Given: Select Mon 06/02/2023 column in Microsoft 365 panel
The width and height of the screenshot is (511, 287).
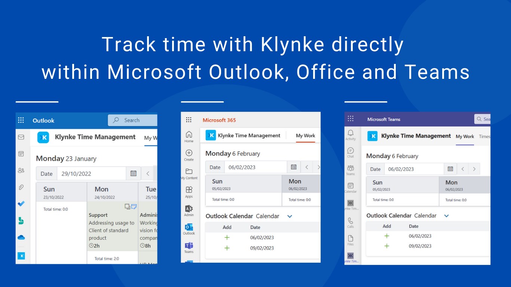Looking at the screenshot, I should 302,184.
